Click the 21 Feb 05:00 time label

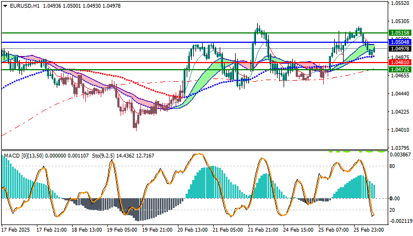[228, 230]
